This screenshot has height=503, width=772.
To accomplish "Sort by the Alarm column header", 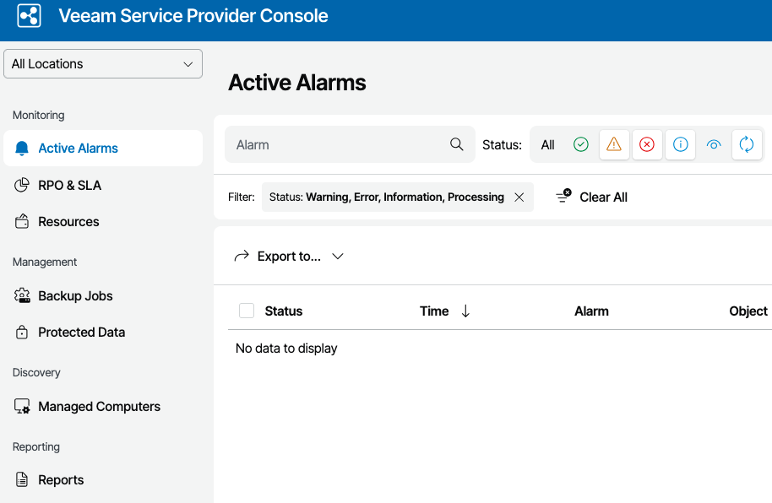I will click(x=591, y=311).
